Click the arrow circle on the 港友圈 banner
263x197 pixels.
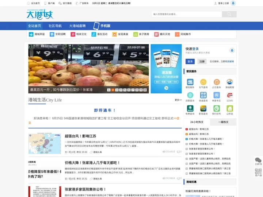coord(166,88)
